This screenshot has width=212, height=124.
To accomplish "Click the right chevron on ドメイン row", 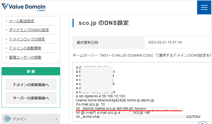I will [x=56, y=119].
